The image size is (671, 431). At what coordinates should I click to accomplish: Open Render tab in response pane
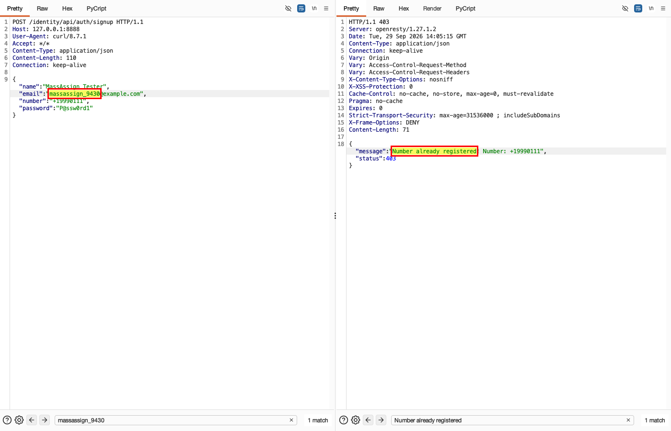click(432, 9)
